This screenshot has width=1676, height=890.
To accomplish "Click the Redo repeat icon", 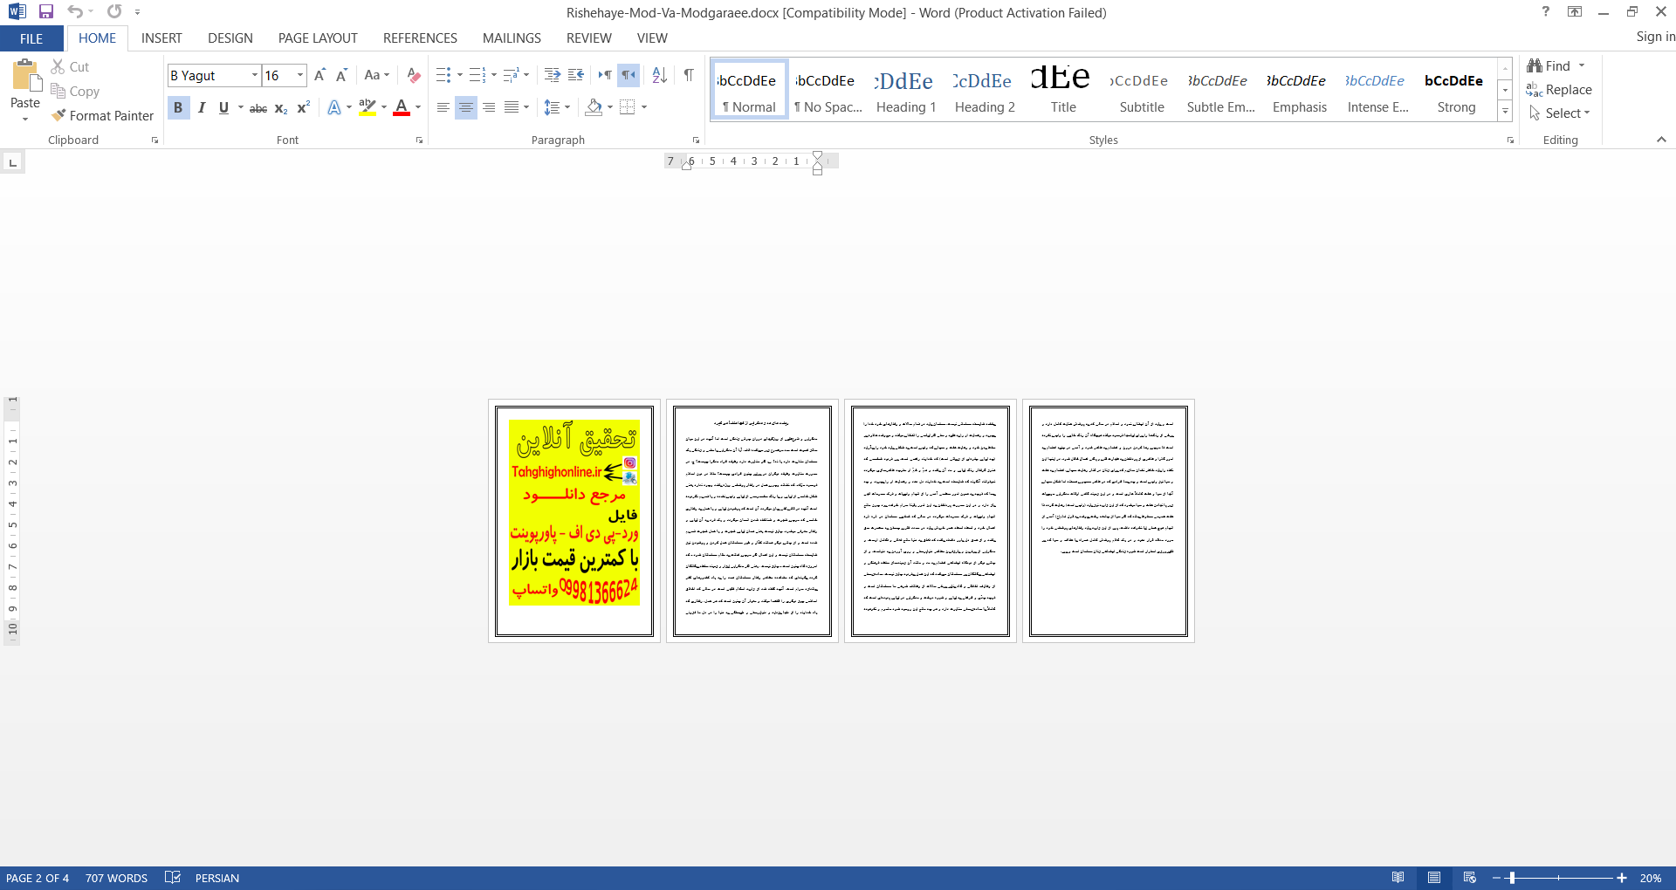I will (x=114, y=12).
